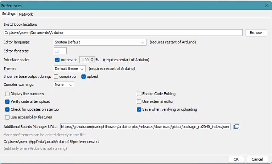This screenshot has height=164, width=272.
Task: Click the OK button
Action: click(236, 159)
